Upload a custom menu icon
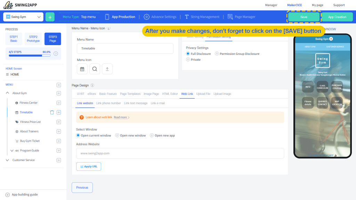This screenshot has height=200, width=356. pos(107,69)
